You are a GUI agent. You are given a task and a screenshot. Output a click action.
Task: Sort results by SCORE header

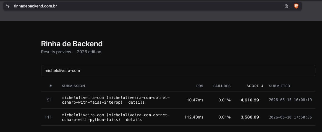pyautogui.click(x=253, y=86)
